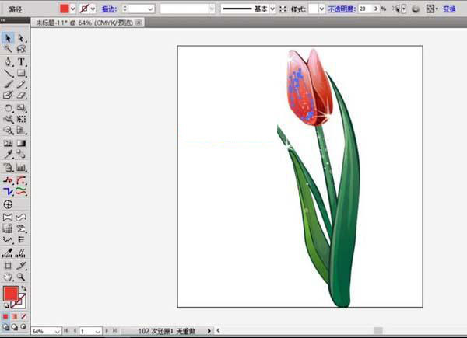Open the Select Similar Objects options dropdown
The image size is (467, 338).
coord(404,9)
